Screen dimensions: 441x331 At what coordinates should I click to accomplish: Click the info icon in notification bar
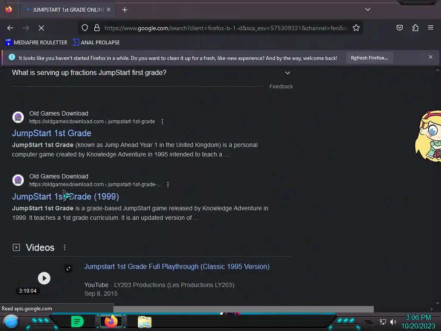point(12,57)
